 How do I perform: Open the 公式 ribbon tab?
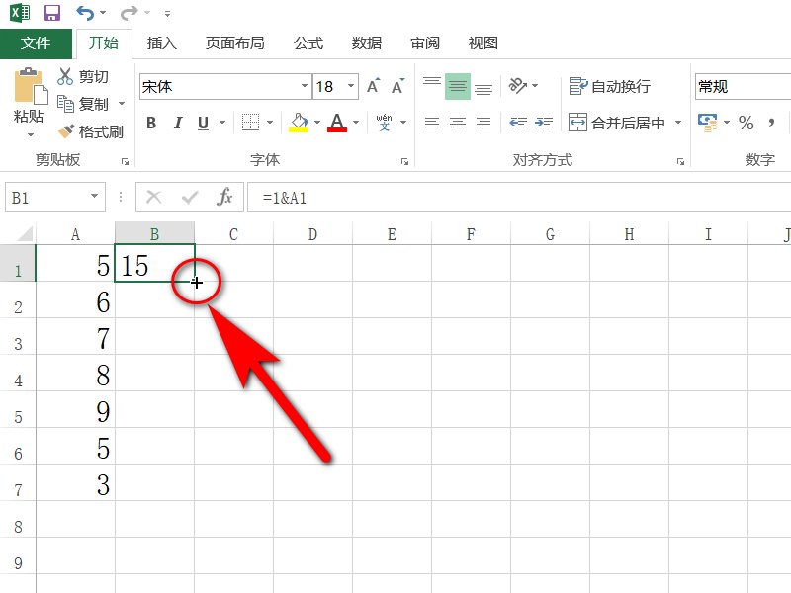click(x=308, y=42)
